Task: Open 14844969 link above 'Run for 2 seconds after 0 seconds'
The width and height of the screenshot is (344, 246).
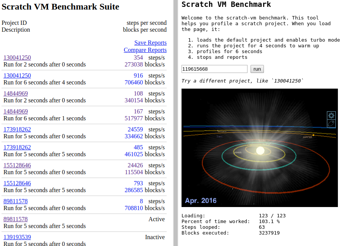Action: [16, 94]
